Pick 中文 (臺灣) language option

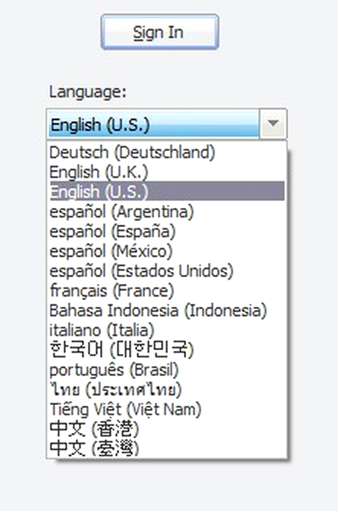click(167, 448)
